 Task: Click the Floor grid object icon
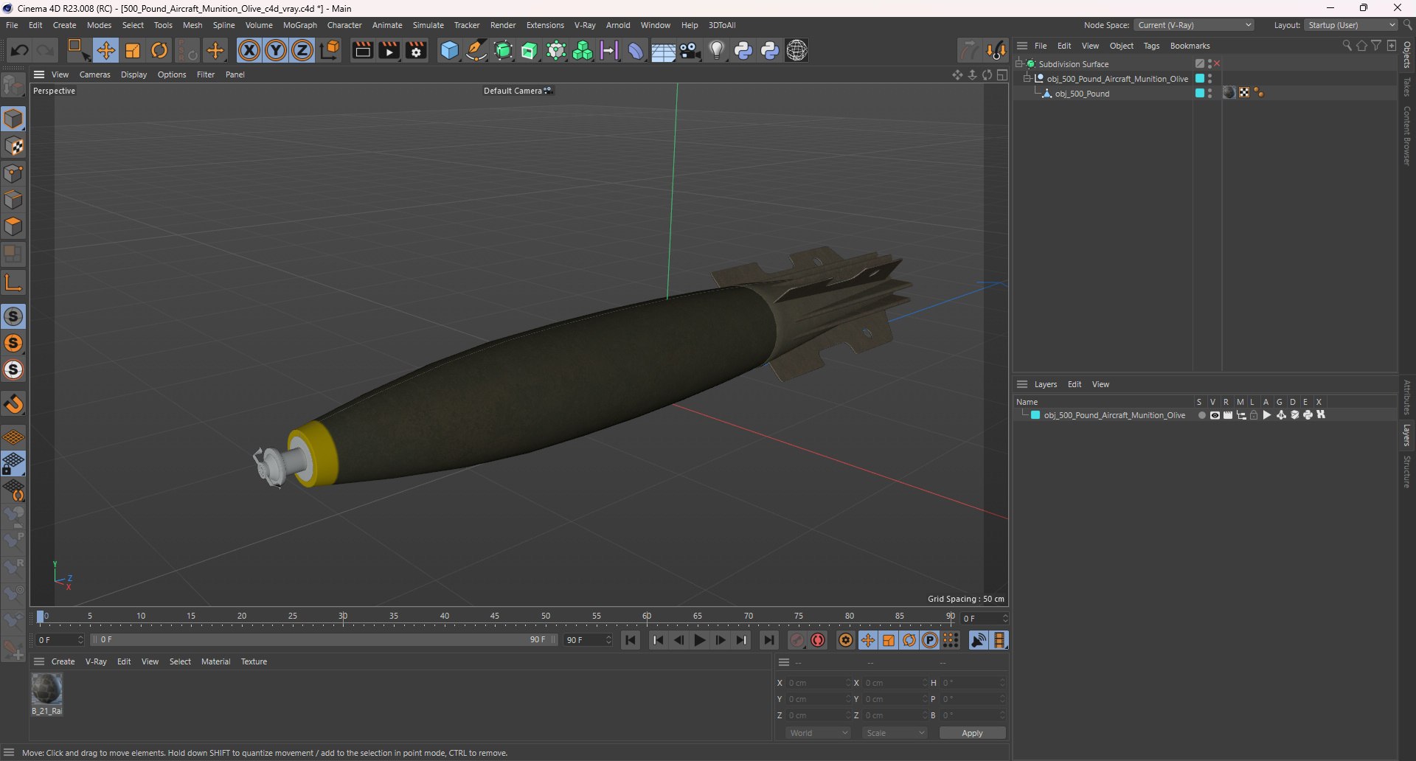coord(663,50)
